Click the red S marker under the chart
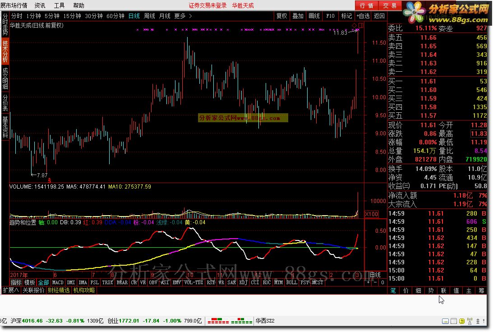This screenshot has width=493, height=332. (x=49, y=180)
